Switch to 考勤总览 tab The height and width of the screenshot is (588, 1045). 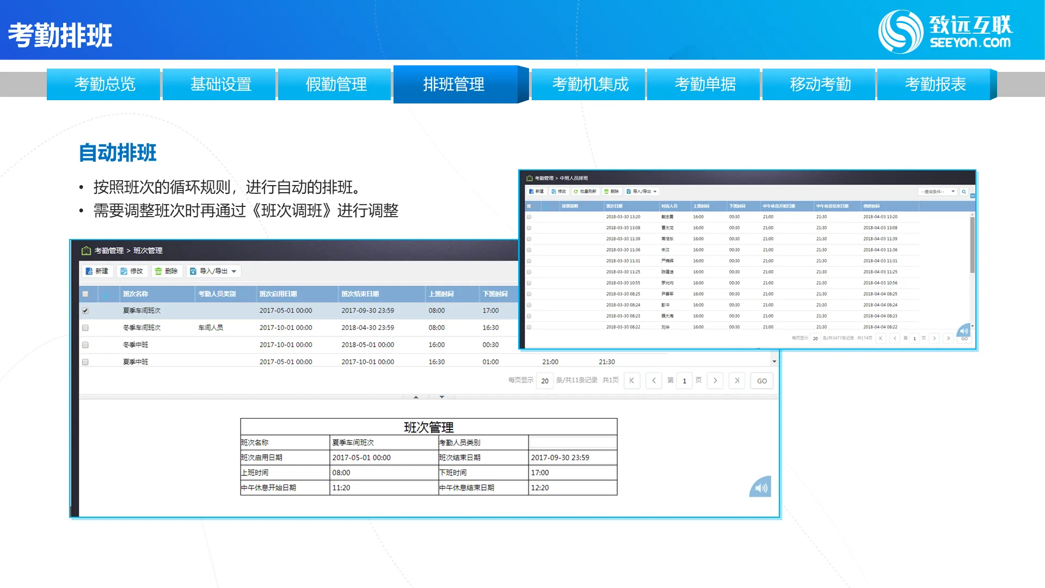[x=104, y=84]
